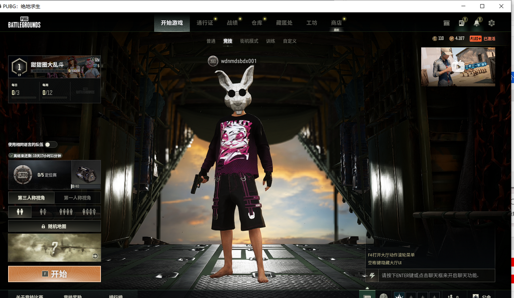Select 第一人称视角 perspective option
This screenshot has width=514, height=298.
click(x=78, y=198)
